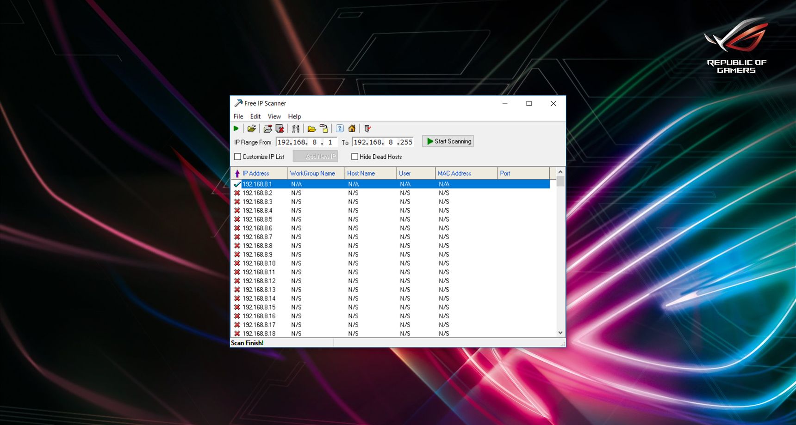Click the N/S host name of 192.168.8.2
The height and width of the screenshot is (425, 796).
click(x=353, y=193)
